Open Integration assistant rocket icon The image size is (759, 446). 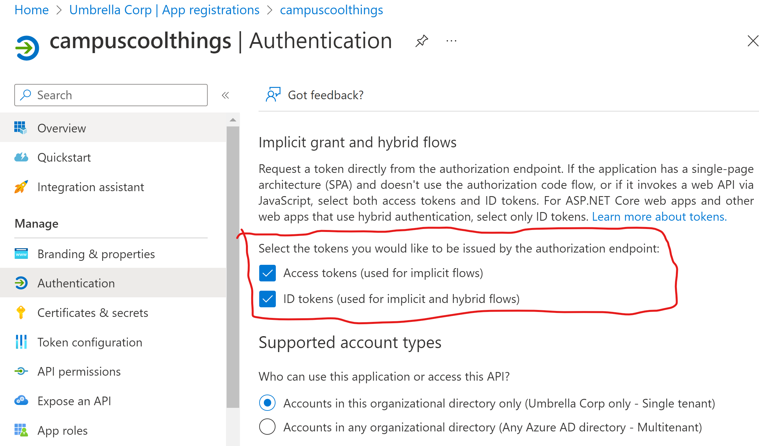[x=21, y=186]
